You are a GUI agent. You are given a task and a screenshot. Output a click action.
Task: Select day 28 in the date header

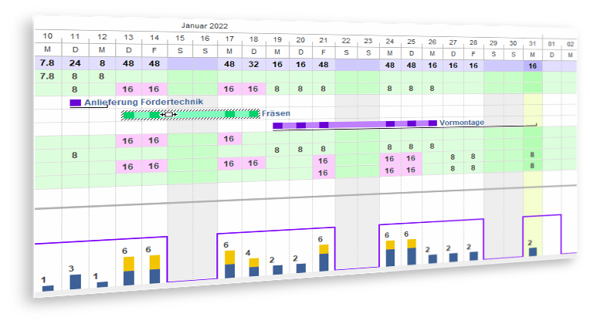tap(473, 42)
